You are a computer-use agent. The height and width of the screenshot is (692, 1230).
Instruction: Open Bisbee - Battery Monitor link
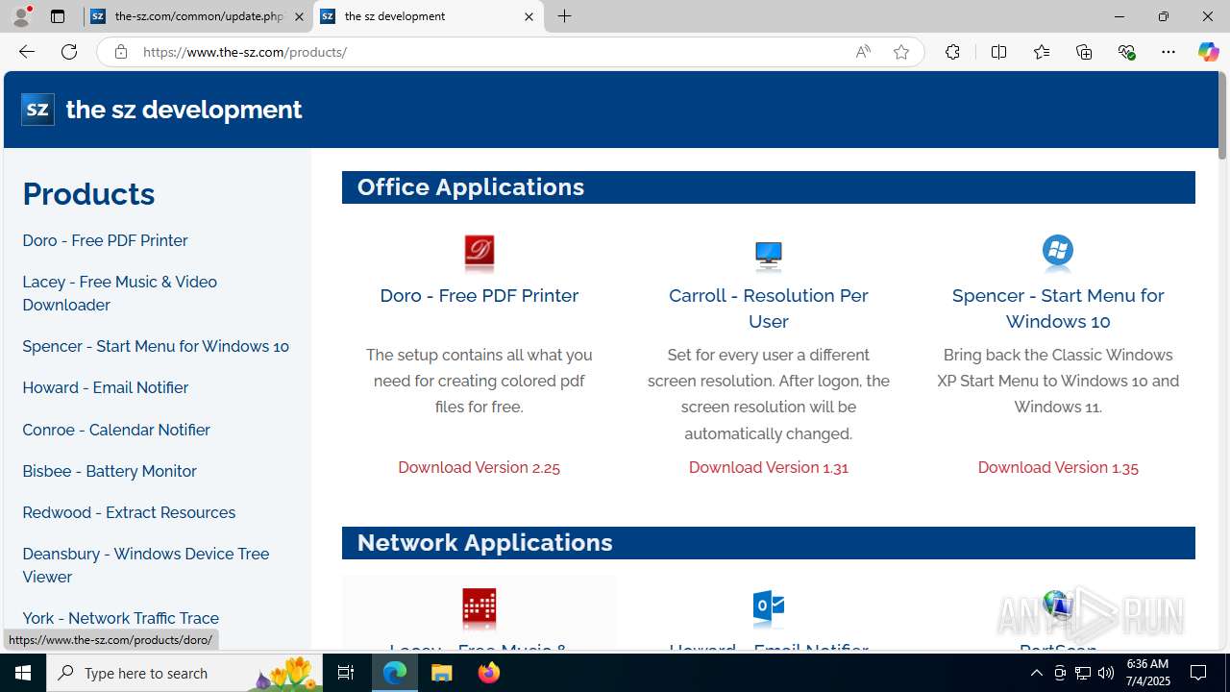coord(110,471)
